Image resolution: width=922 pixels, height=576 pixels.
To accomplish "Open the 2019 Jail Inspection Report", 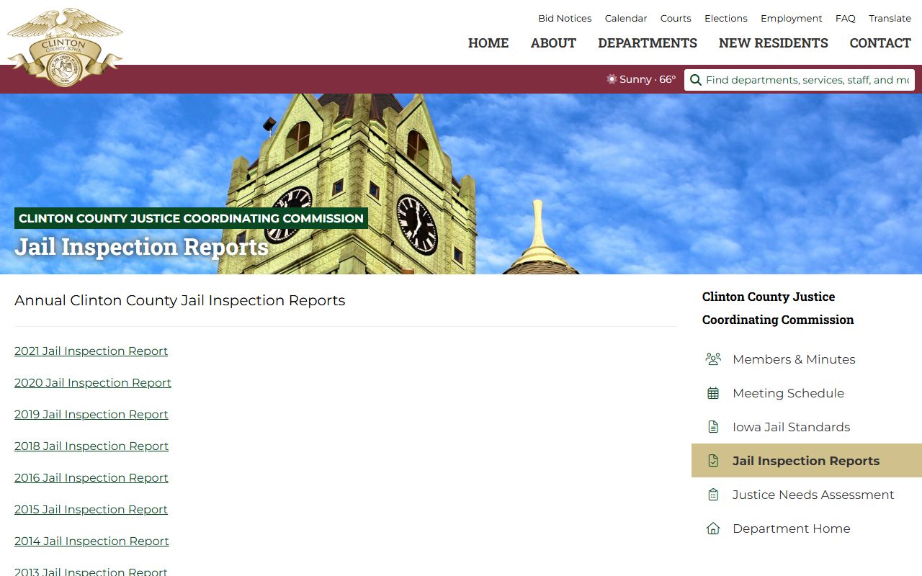I will (91, 415).
